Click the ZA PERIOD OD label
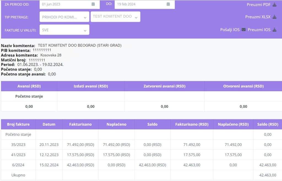Image resolution: width=282 pixels, height=181 pixels. [x=17, y=4]
